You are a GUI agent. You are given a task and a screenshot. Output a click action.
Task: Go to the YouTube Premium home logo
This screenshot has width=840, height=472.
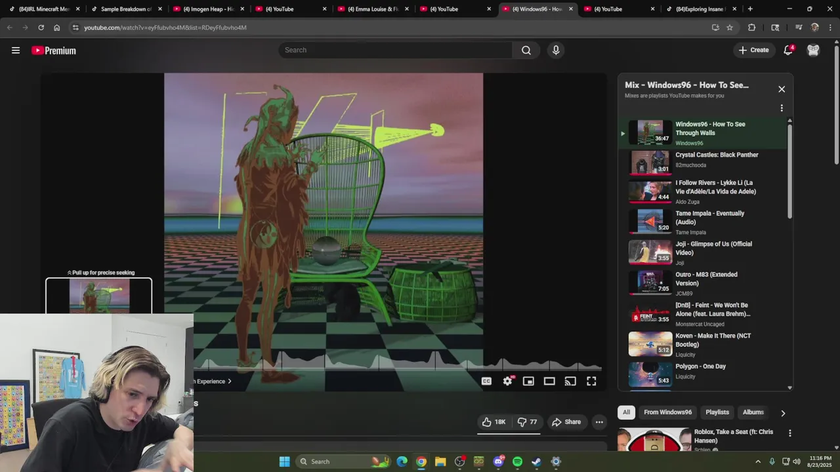(x=54, y=50)
